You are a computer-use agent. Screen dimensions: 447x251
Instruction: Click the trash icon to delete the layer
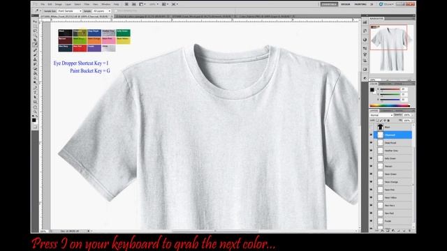(x=410, y=231)
